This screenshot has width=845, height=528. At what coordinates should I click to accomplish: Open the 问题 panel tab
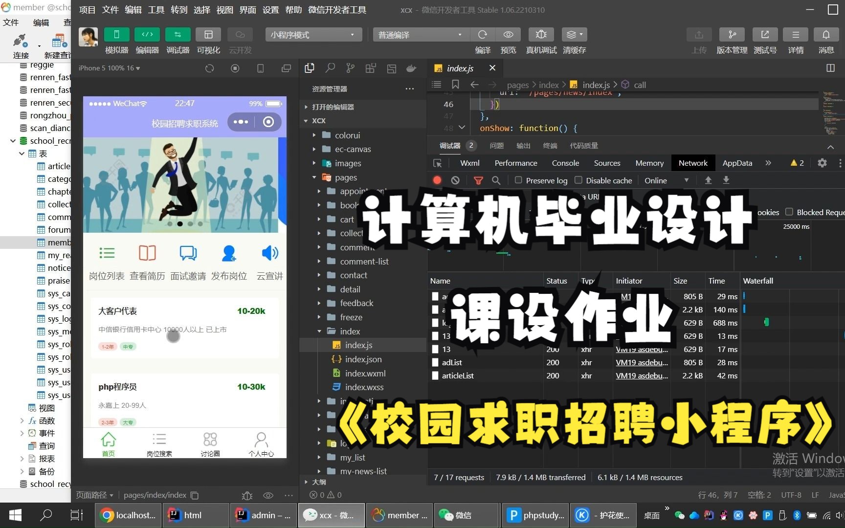pos(496,146)
